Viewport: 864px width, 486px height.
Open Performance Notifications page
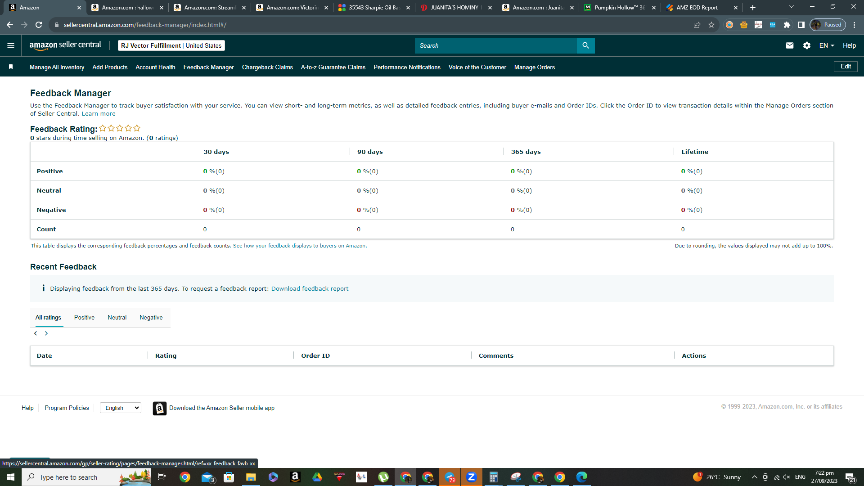407,67
